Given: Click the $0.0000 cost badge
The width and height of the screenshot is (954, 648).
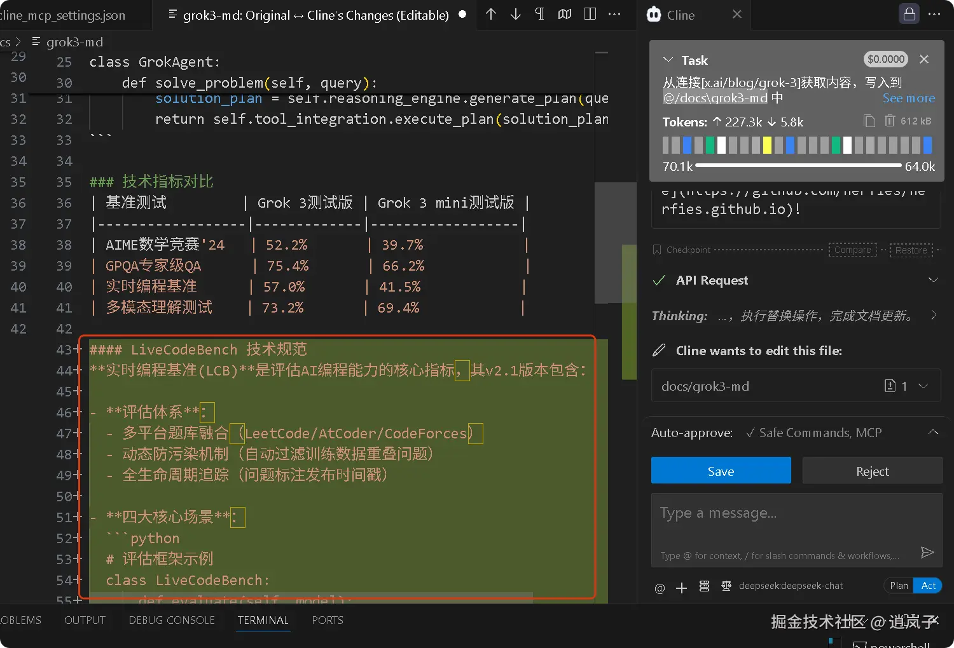Looking at the screenshot, I should tap(886, 59).
